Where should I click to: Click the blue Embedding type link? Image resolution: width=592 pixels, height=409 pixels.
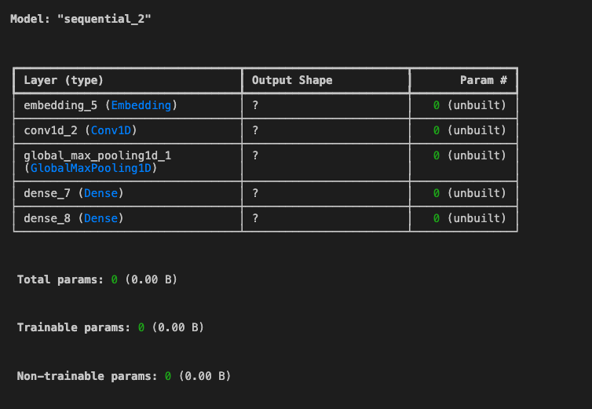[x=141, y=105]
